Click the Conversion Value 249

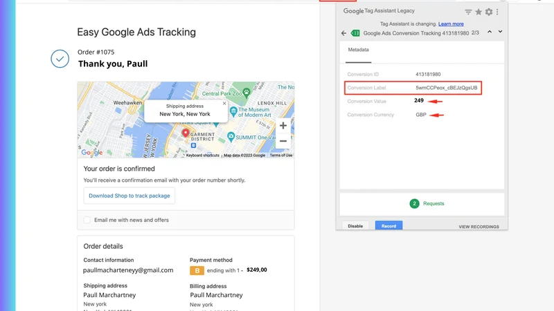point(419,100)
